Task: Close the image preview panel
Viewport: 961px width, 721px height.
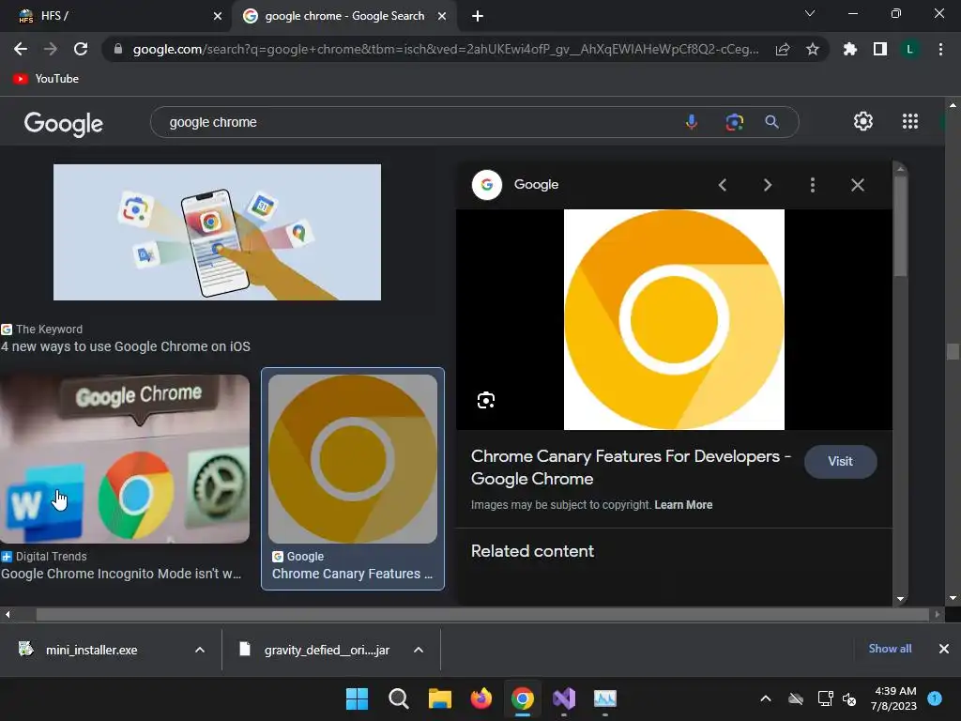Action: [x=858, y=185]
